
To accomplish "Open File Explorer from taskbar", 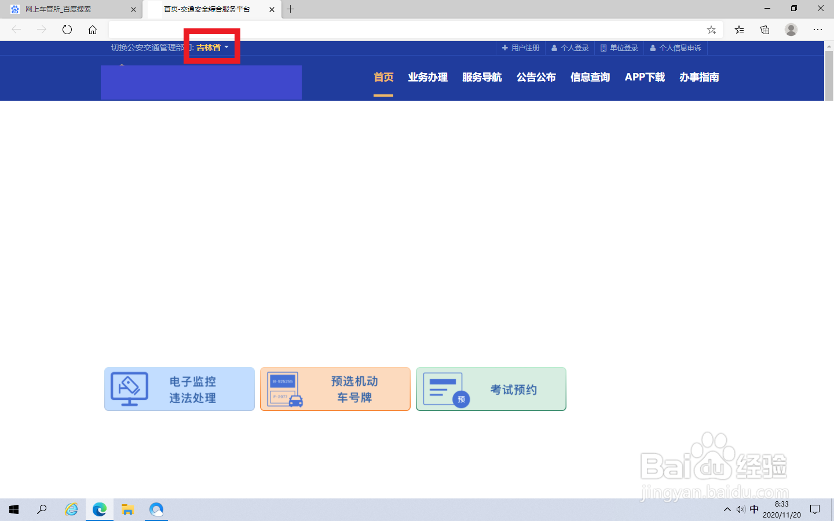I will point(128,509).
